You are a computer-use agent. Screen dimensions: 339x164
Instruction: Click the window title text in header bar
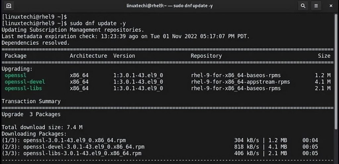coord(169,6)
